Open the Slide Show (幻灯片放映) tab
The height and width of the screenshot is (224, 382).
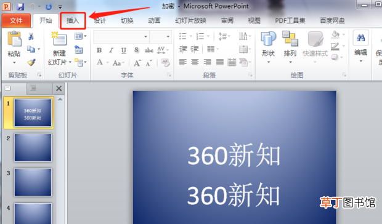(x=191, y=21)
